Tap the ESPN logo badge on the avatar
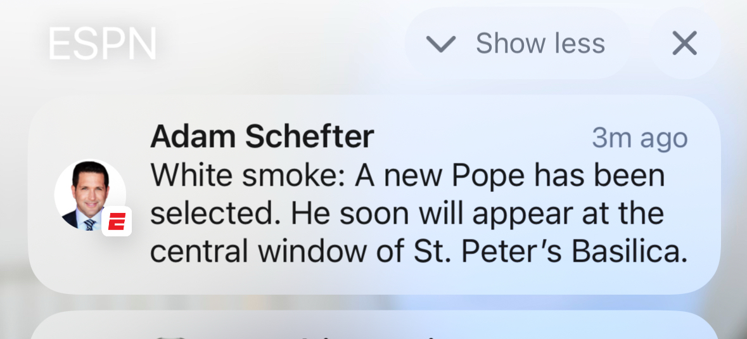 pyautogui.click(x=117, y=221)
